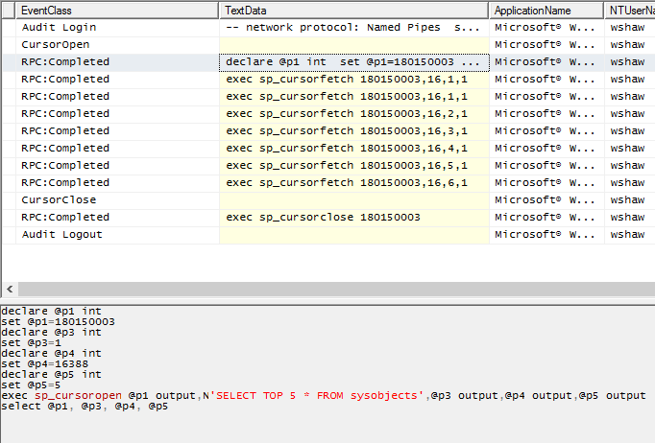
Task: Select the sp_cursorfetch 180150003,16,6,1 cell
Action: click(x=347, y=183)
